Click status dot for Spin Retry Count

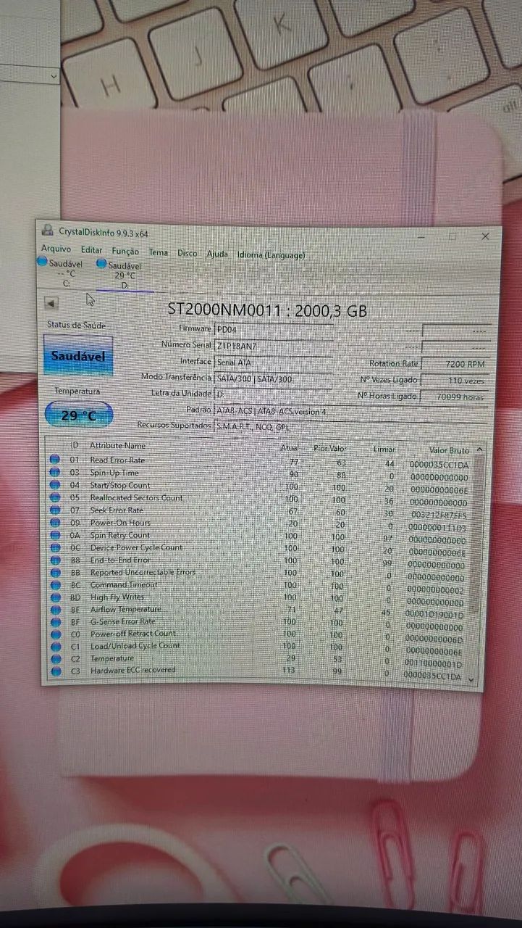54,535
